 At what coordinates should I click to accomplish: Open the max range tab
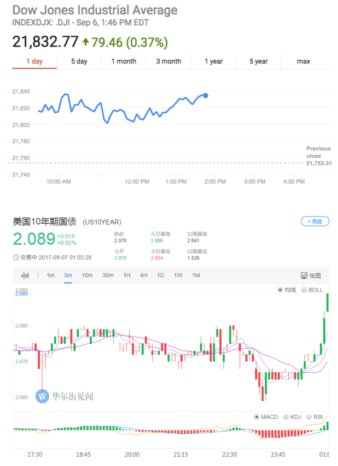point(304,61)
